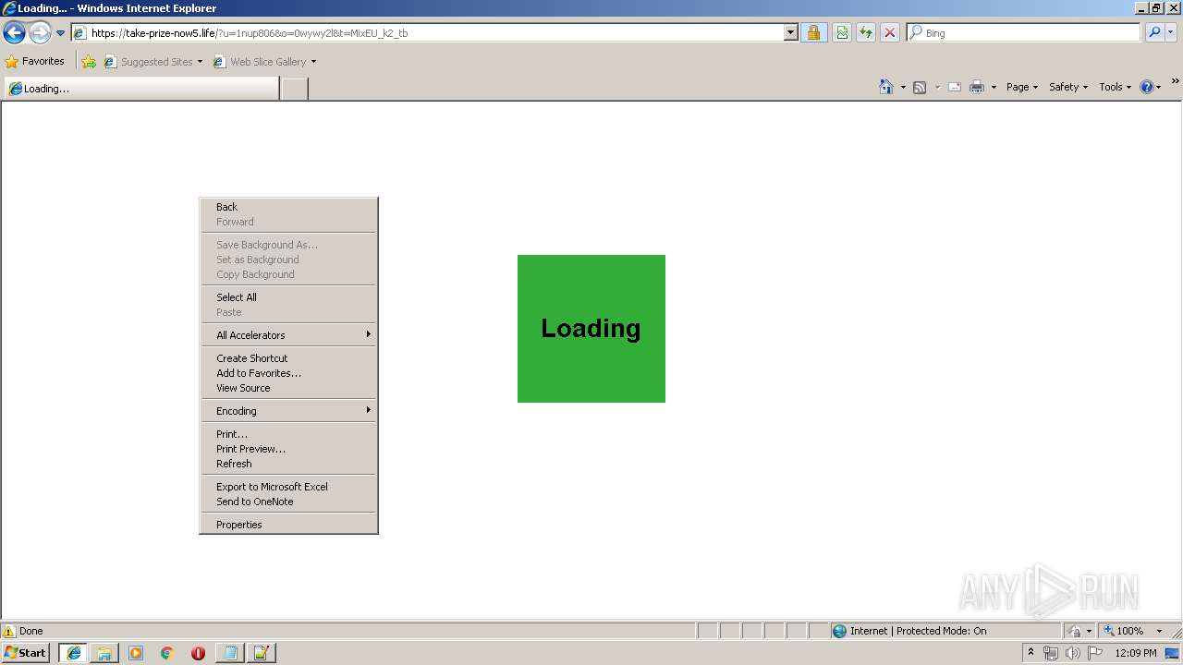Click the Action Center flag icon
This screenshot has width=1183, height=665.
click(1095, 653)
